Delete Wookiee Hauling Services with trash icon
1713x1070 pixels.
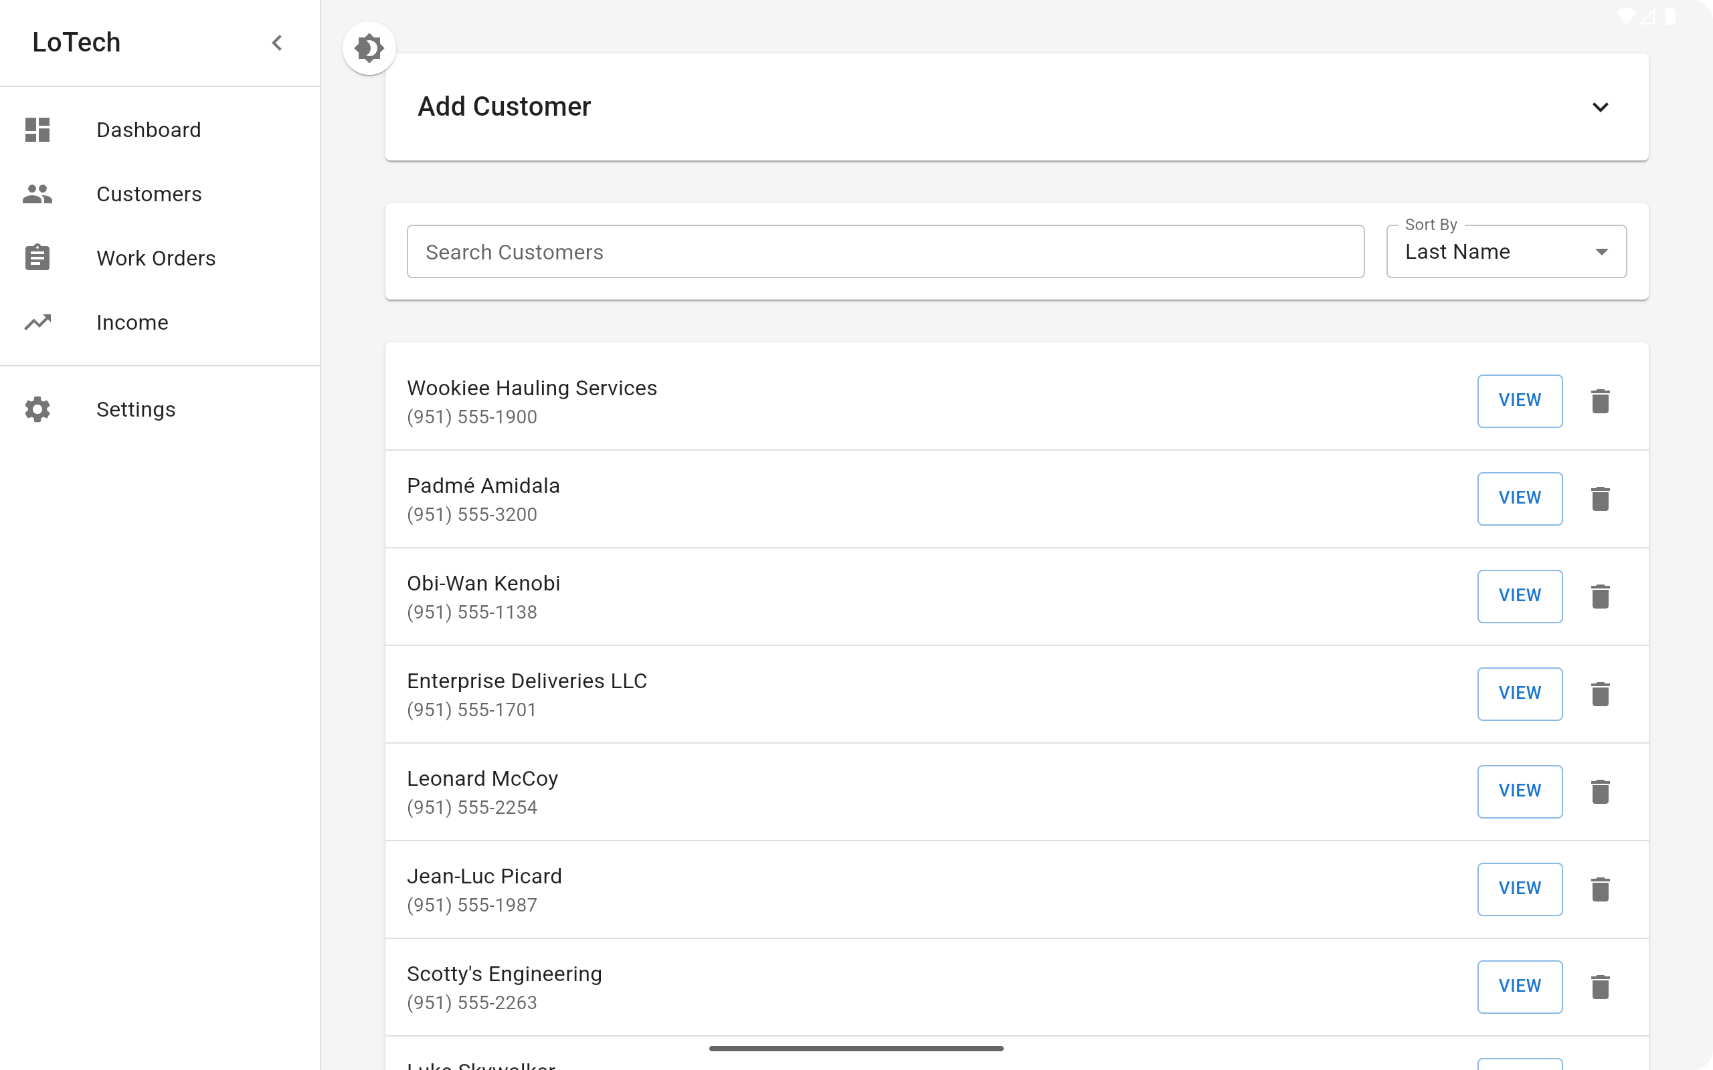[x=1600, y=401]
